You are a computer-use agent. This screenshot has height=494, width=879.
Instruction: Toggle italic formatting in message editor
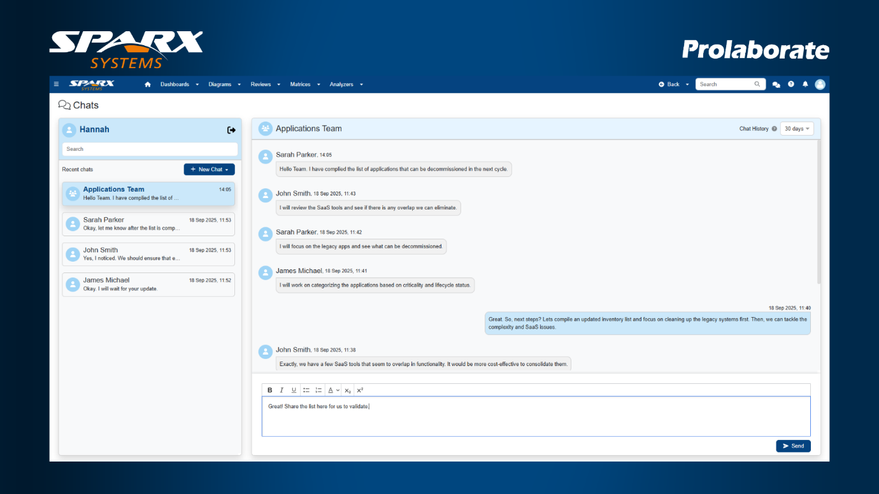282,390
